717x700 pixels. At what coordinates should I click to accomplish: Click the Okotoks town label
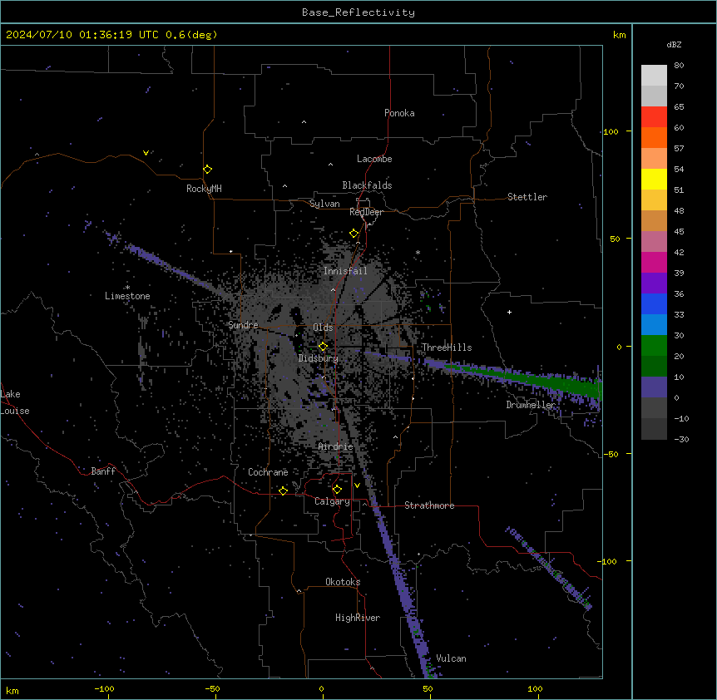pos(343,582)
